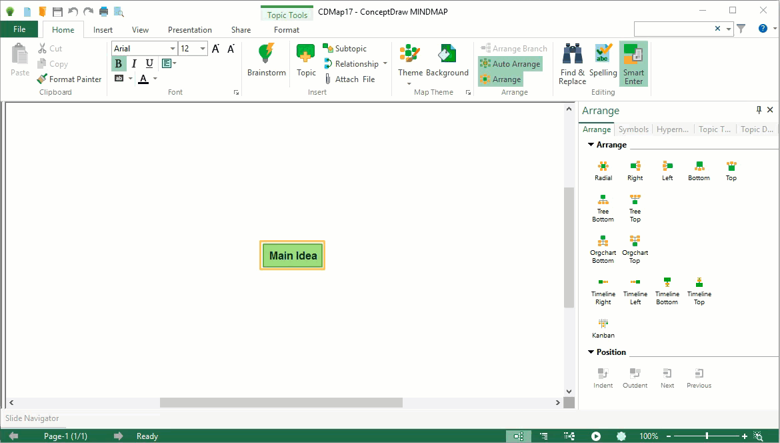Open the Format ribbon tab
This screenshot has width=780, height=443.
point(287,30)
